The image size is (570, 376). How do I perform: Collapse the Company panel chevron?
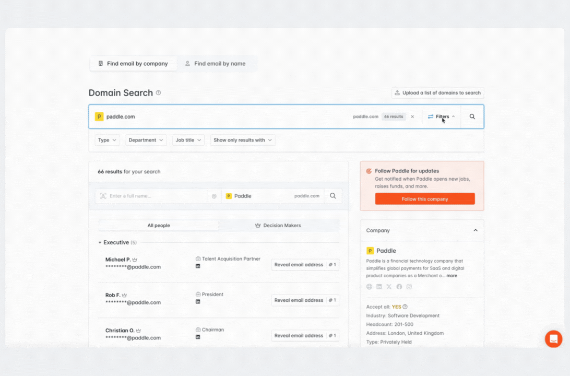pyautogui.click(x=476, y=230)
